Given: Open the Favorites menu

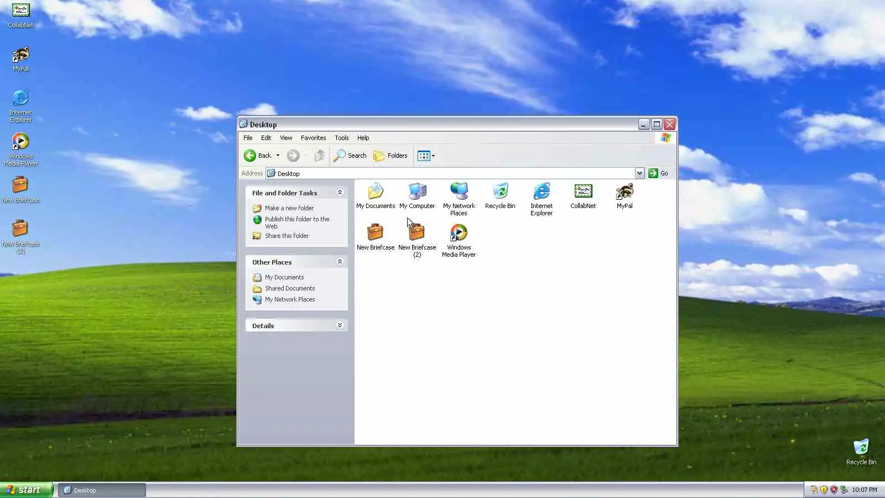Looking at the screenshot, I should (x=314, y=138).
